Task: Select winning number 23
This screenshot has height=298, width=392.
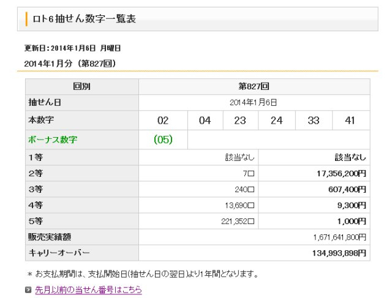Action: point(241,121)
